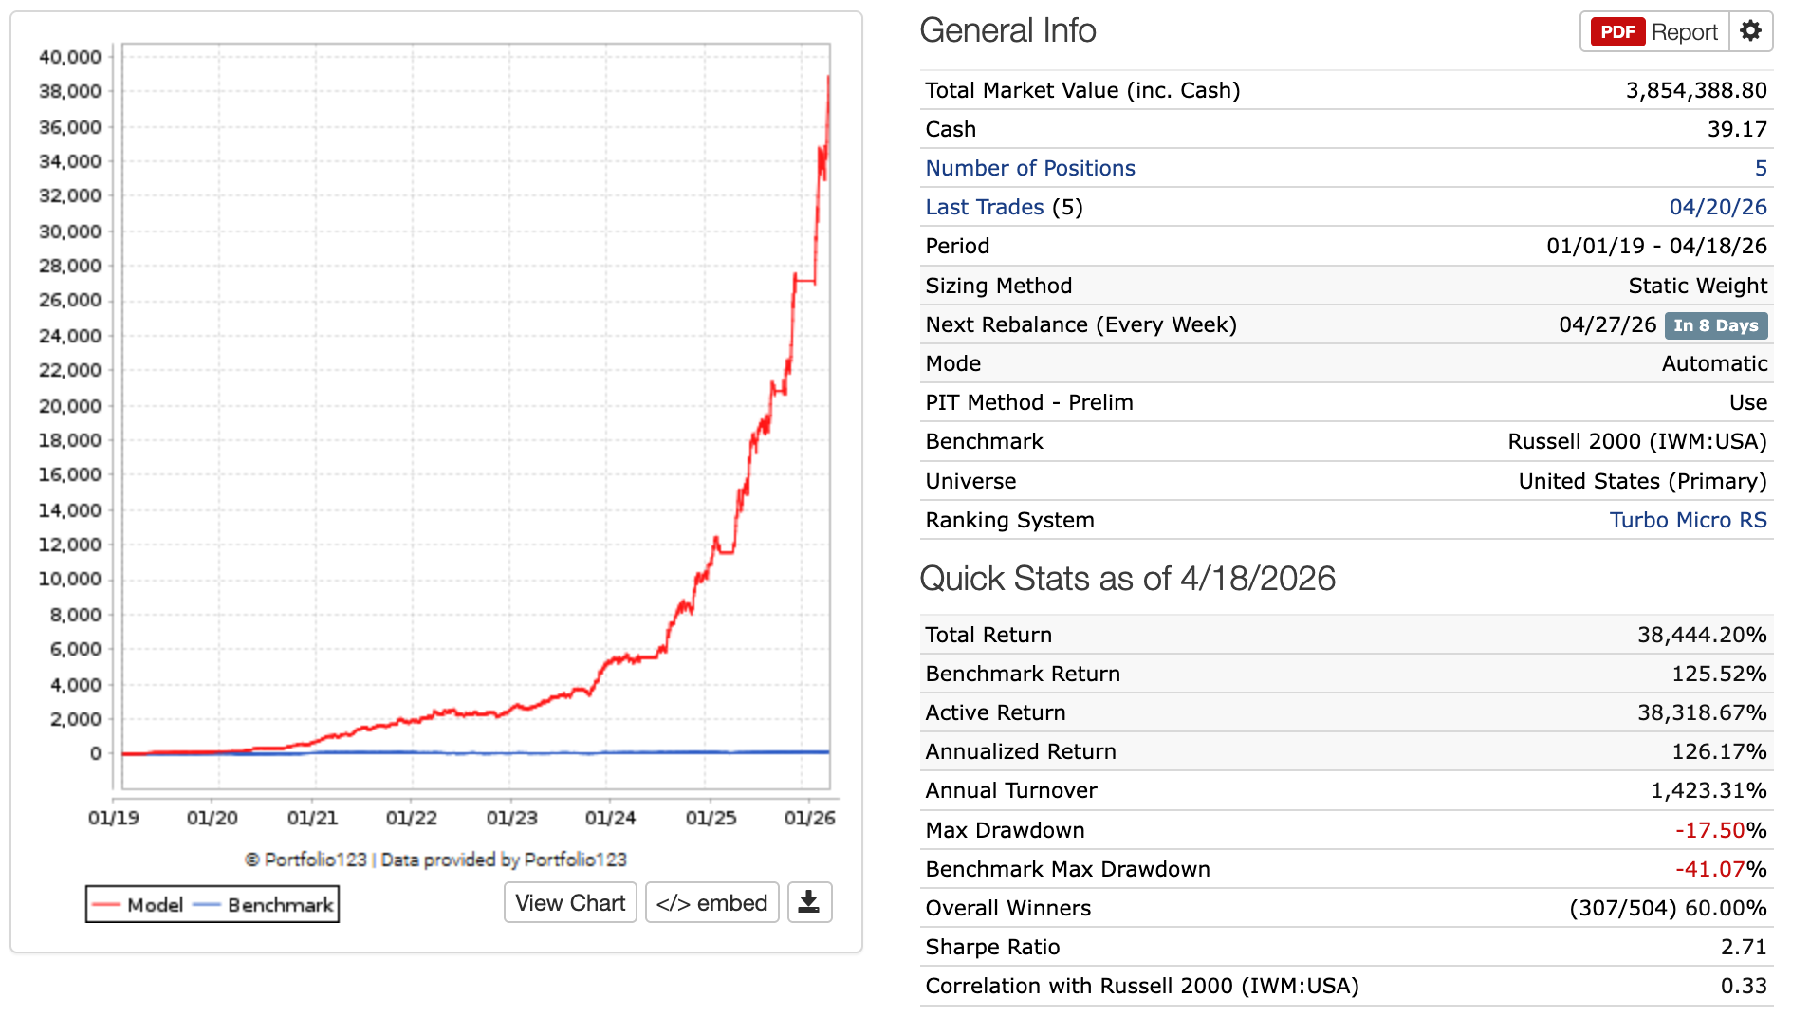Open the settings gear next to PDF Report
This screenshot has width=1810, height=1017.
[x=1750, y=31]
